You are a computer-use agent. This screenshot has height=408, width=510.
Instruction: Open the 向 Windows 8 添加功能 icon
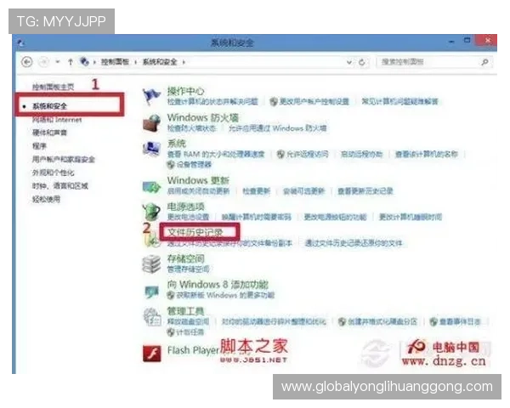coord(151,292)
